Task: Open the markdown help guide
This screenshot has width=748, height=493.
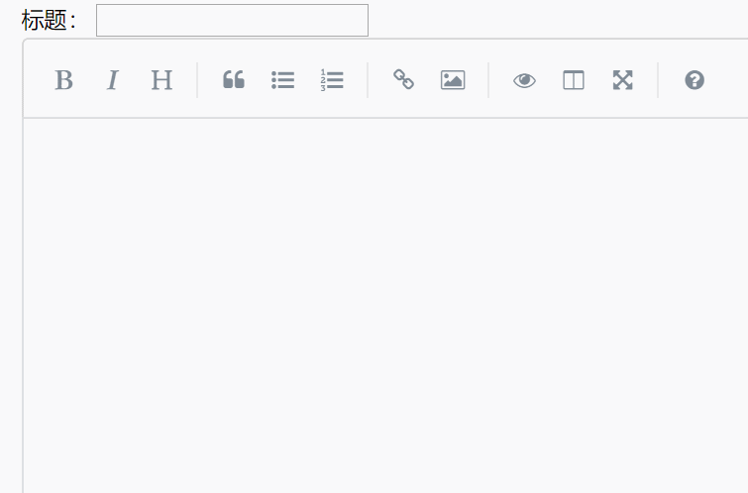Action: pyautogui.click(x=695, y=80)
